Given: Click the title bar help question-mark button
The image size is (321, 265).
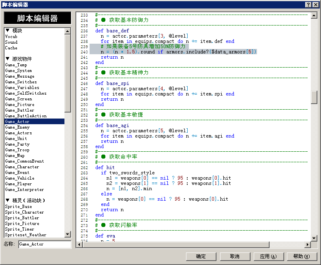Looking at the screenshot, I should [x=308, y=4].
